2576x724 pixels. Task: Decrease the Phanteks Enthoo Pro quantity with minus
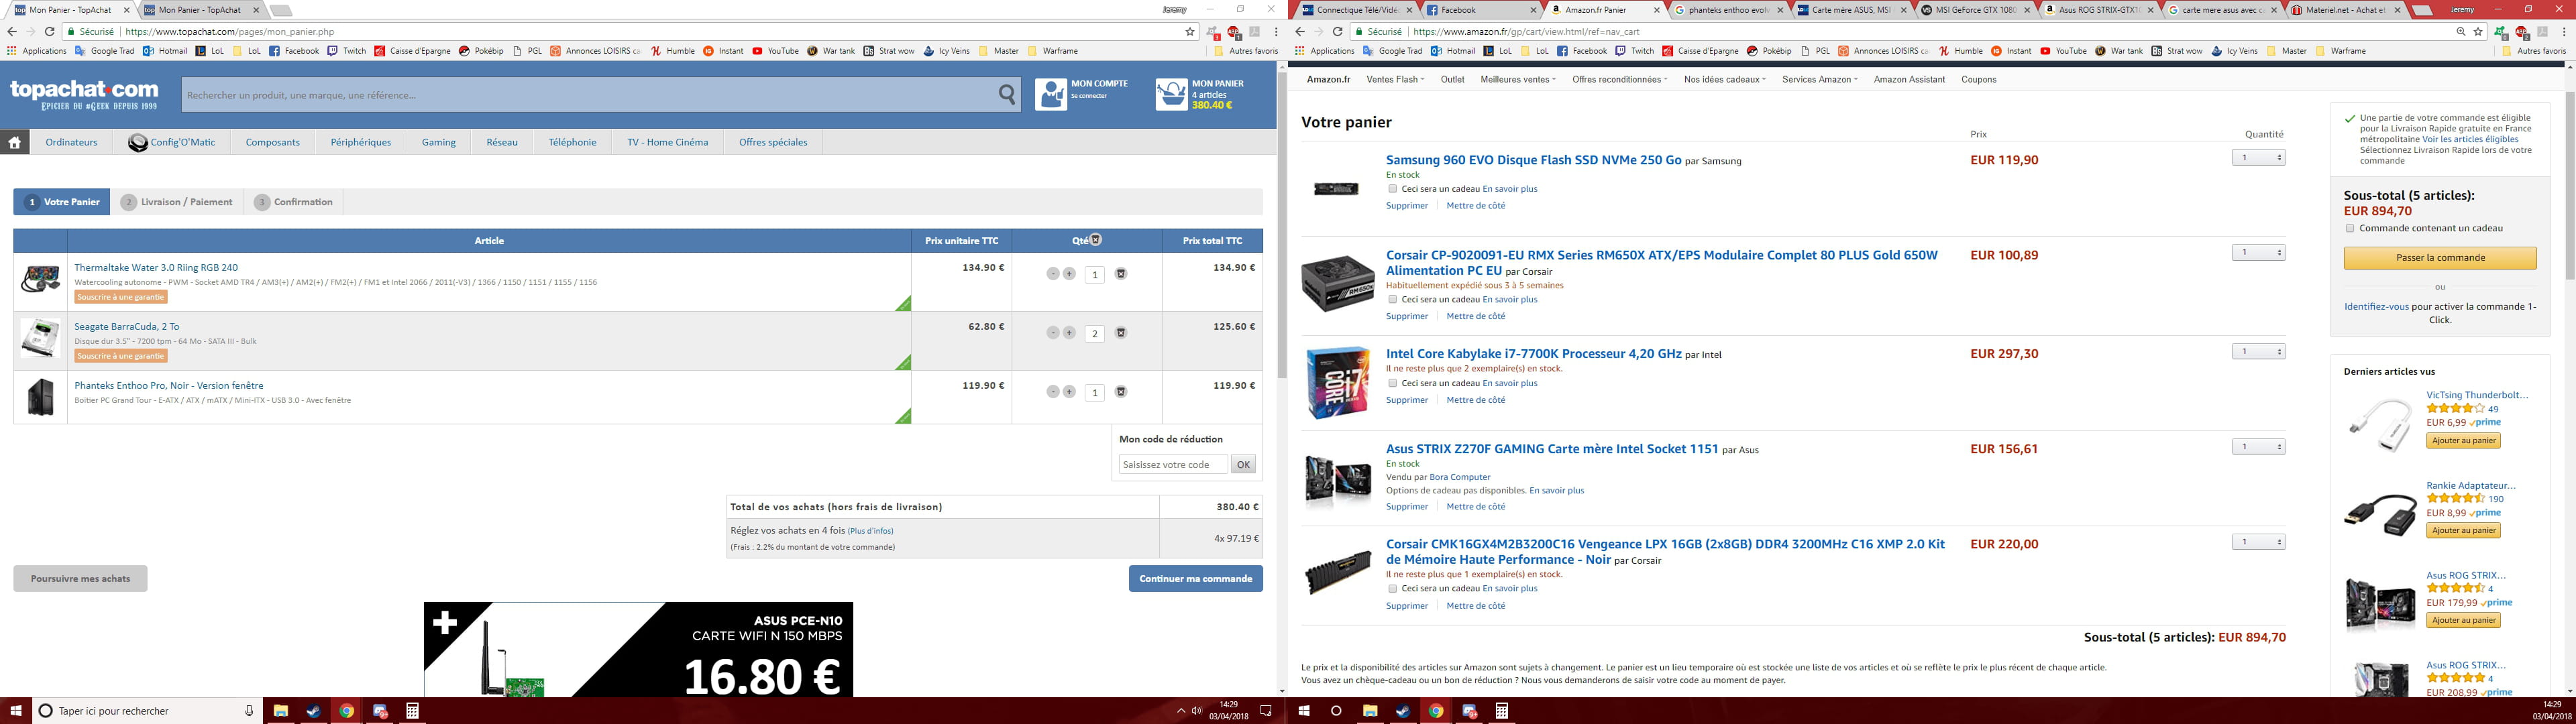[x=1053, y=392]
